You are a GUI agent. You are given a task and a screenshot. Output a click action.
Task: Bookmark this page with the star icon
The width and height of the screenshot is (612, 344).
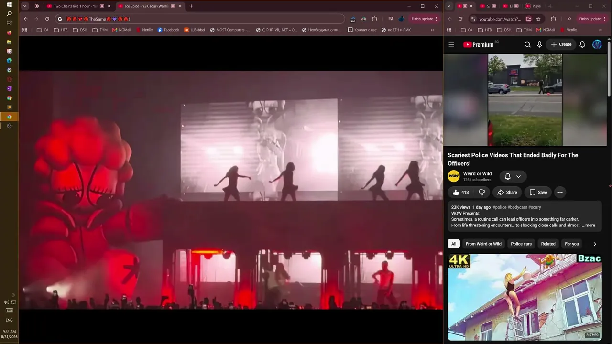pyautogui.click(x=538, y=19)
